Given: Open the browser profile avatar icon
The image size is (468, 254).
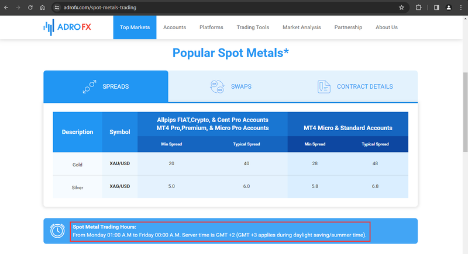Looking at the screenshot, I should 449,8.
